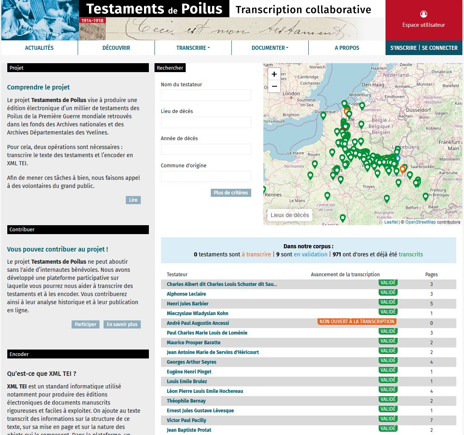Open the Transcrire dropdown menu
Image resolution: width=464 pixels, height=435 pixels.
193,48
